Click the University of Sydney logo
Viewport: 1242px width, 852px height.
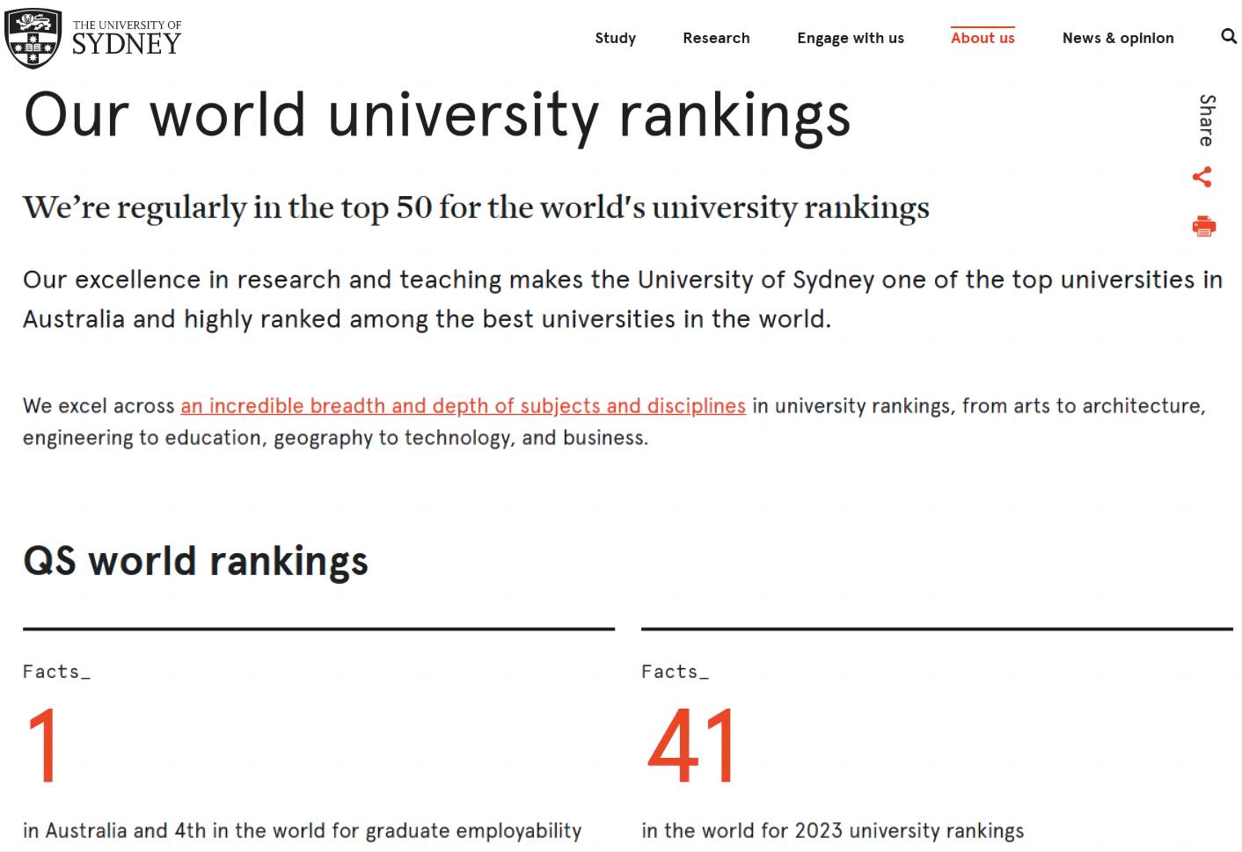coord(93,38)
